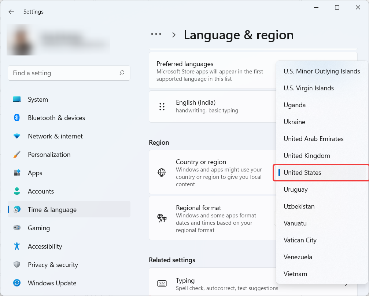Focus the Find a setting search box

pos(69,73)
